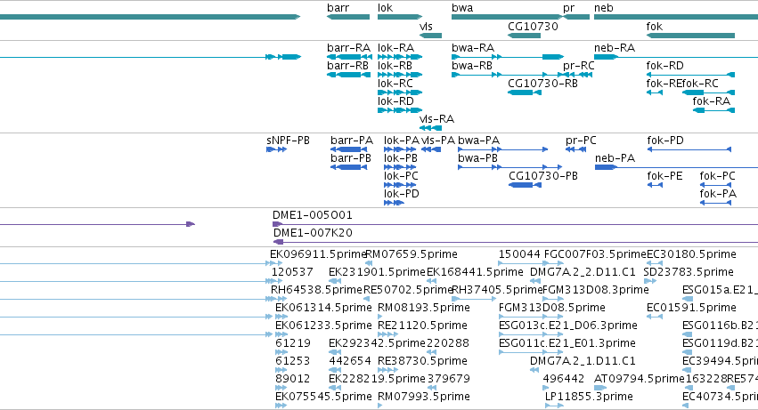Select the bwa-PB protein
This screenshot has width=758, height=410.
click(x=477, y=158)
